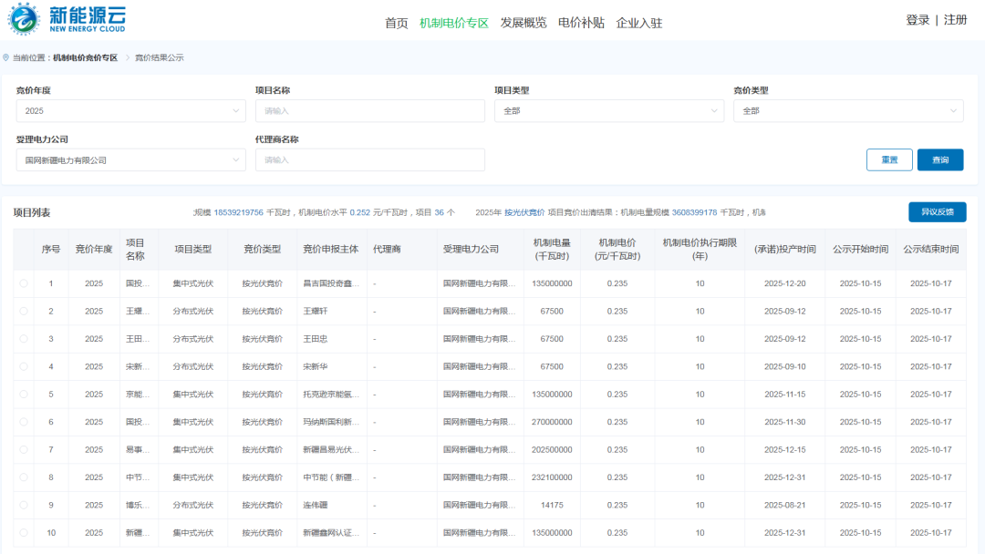
Task: Go to the 首页 menu item
Action: coord(396,23)
